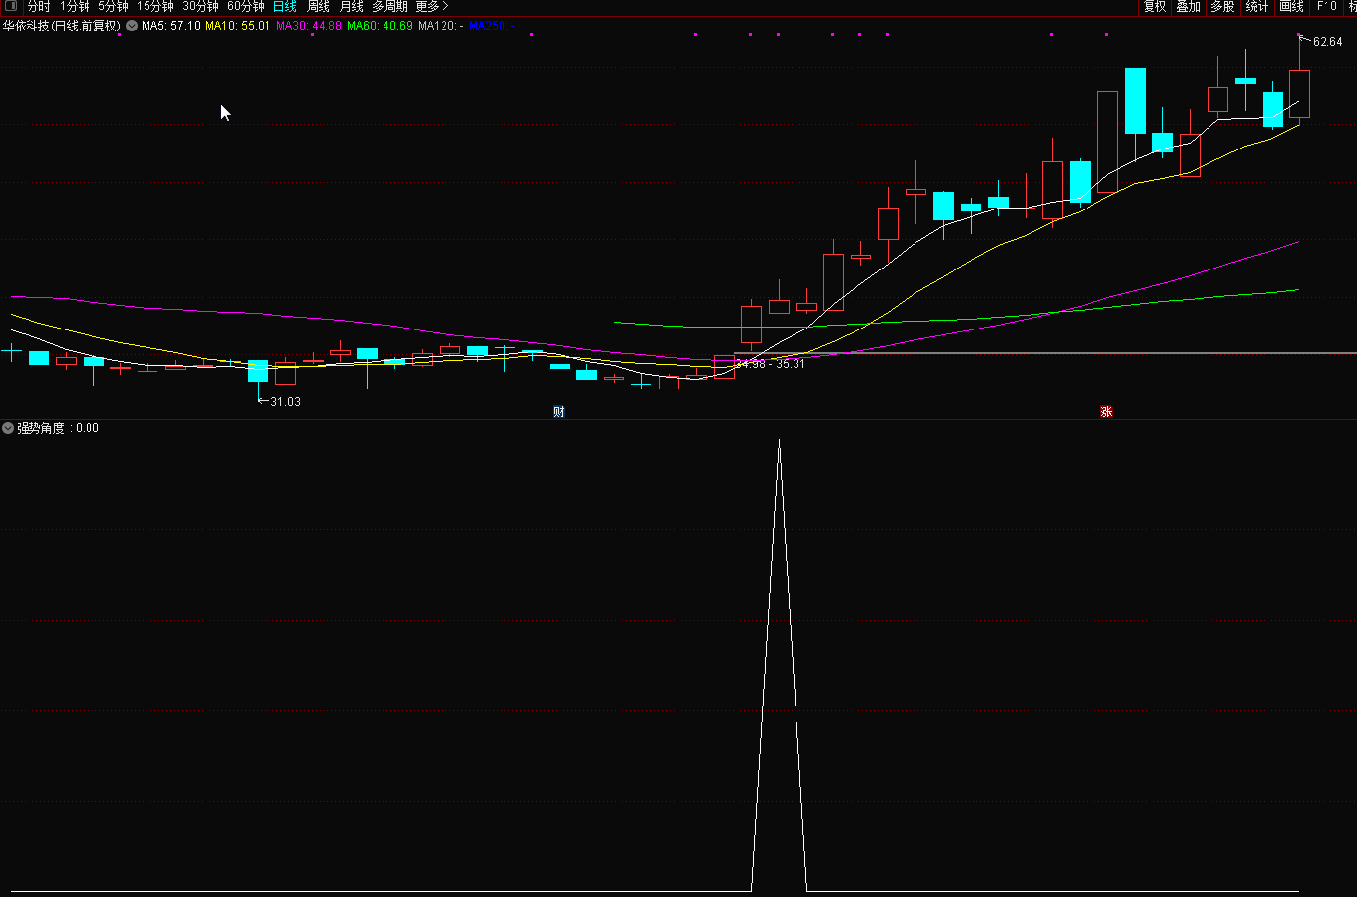
Task: Click the 31.03 low price label
Action: point(285,402)
